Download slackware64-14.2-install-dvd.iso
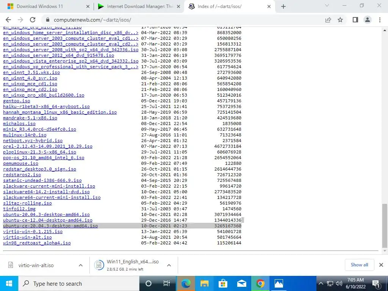 [x=46, y=192]
